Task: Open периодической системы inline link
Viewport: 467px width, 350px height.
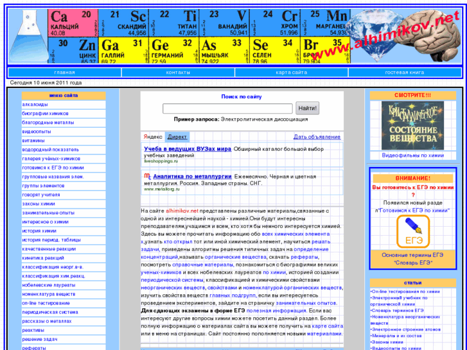Action: [x=172, y=280]
